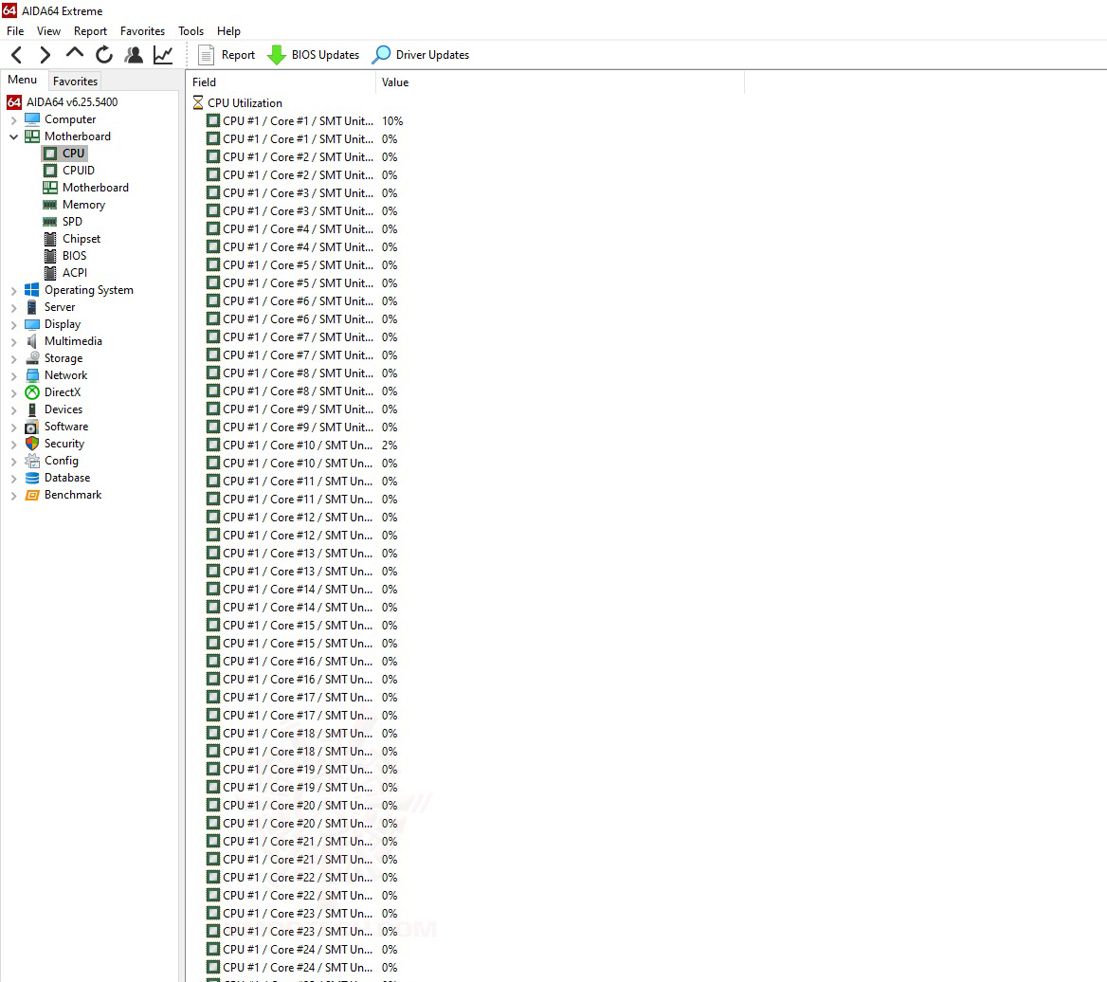Image resolution: width=1107 pixels, height=982 pixels.
Task: Select the row with 10% value
Action: [x=305, y=121]
